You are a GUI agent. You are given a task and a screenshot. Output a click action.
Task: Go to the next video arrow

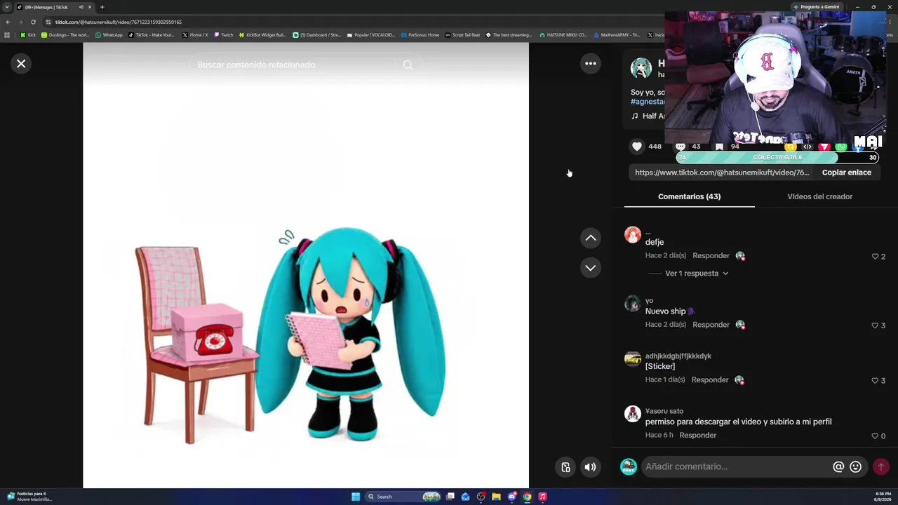click(x=591, y=268)
